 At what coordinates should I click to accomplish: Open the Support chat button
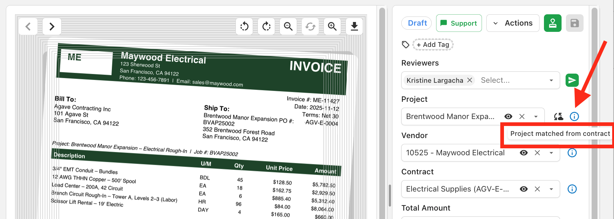[459, 23]
